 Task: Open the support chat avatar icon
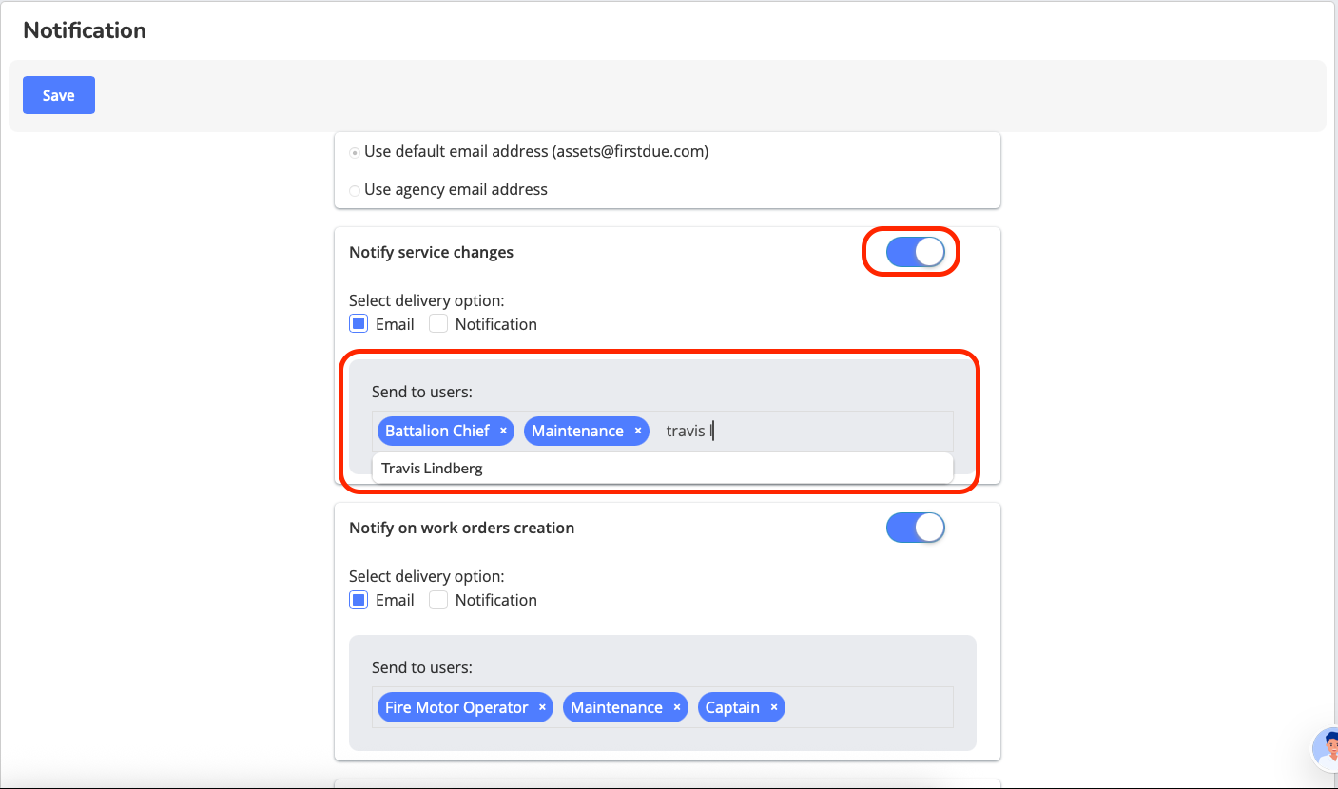tap(1325, 749)
